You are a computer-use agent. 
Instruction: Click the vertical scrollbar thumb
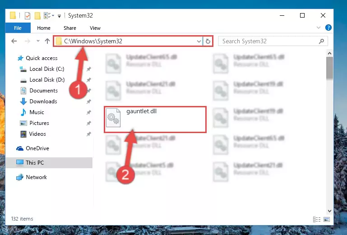click(x=329, y=68)
